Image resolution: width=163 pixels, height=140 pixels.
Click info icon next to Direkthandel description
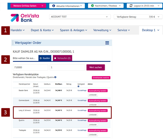tap(55, 77)
